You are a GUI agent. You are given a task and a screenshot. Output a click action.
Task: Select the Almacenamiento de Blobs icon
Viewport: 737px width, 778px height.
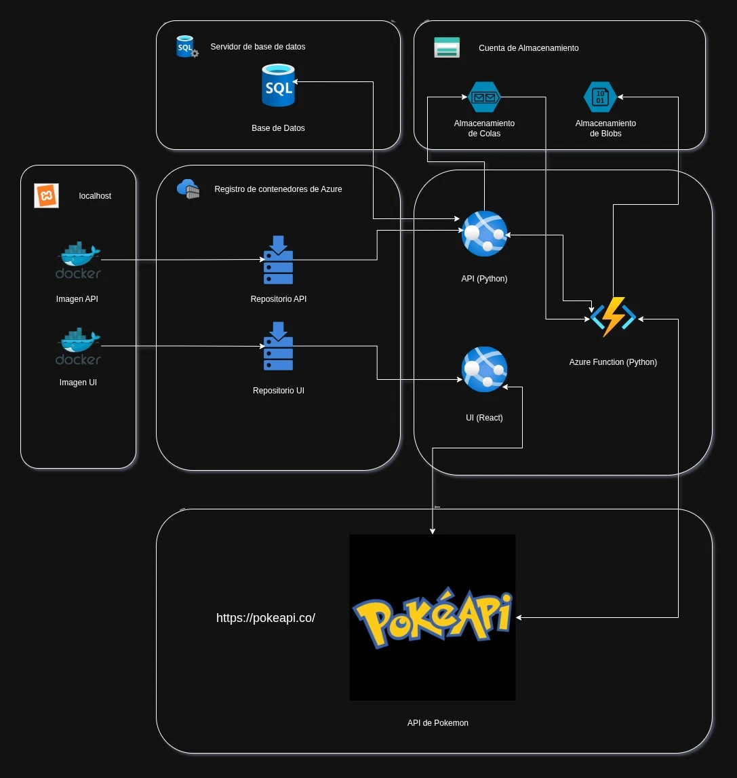[599, 96]
